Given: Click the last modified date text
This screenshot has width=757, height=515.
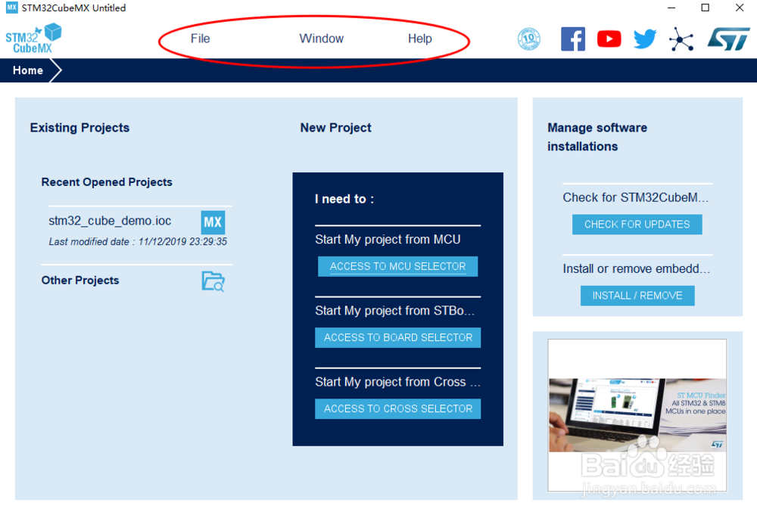Looking at the screenshot, I should click(x=138, y=241).
